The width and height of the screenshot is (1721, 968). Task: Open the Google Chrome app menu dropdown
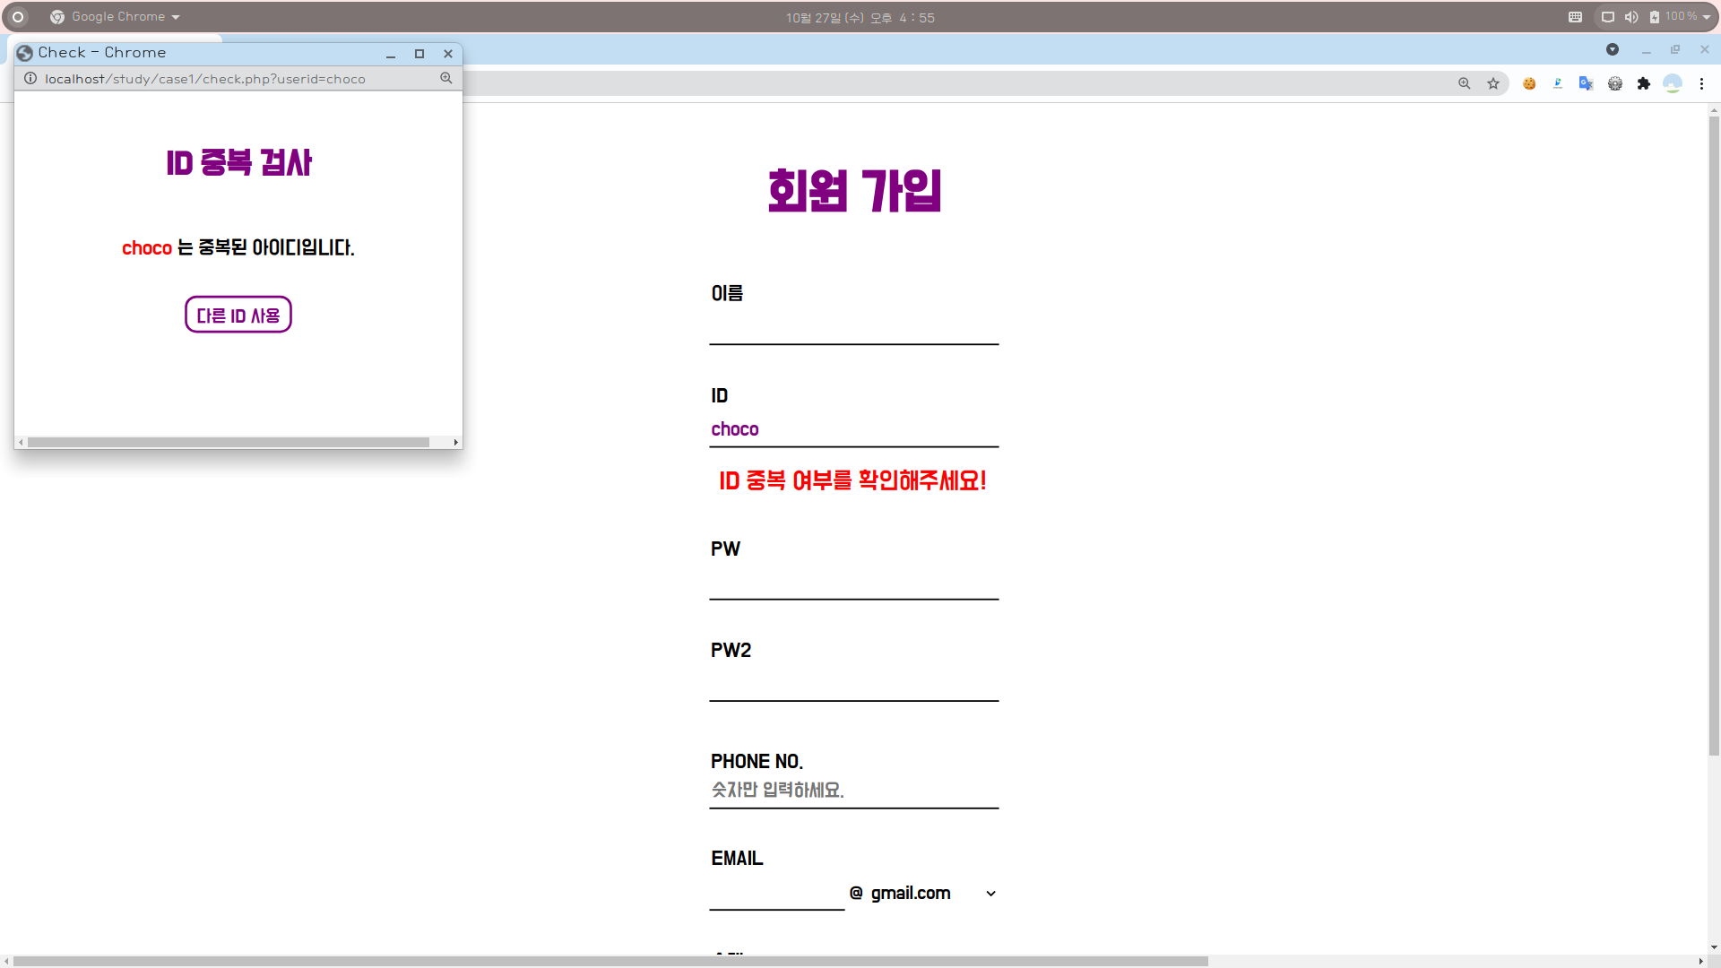click(116, 17)
